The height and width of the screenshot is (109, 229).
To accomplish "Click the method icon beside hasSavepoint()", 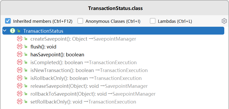I will point(20,54).
